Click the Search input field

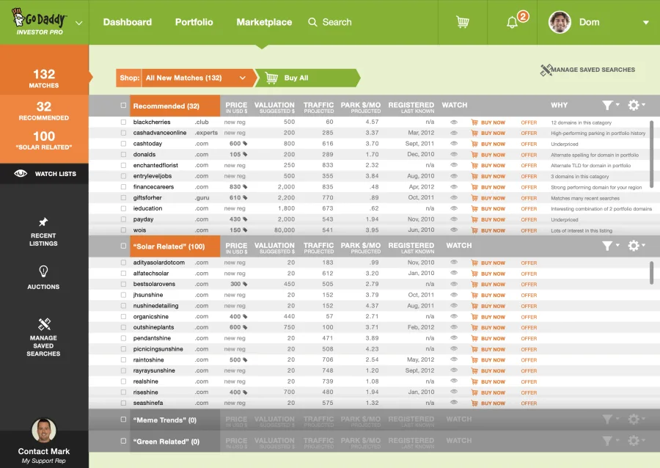click(x=337, y=22)
